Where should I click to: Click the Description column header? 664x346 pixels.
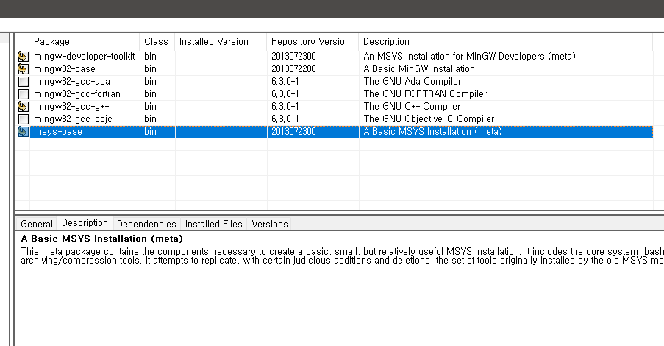506,41
